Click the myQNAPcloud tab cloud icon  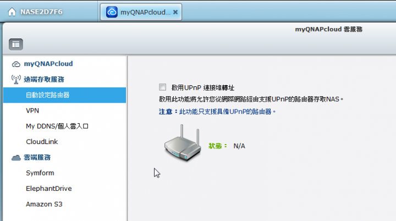[x=112, y=12]
